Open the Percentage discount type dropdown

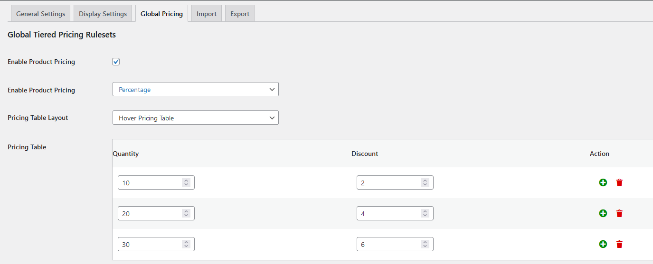(x=195, y=90)
